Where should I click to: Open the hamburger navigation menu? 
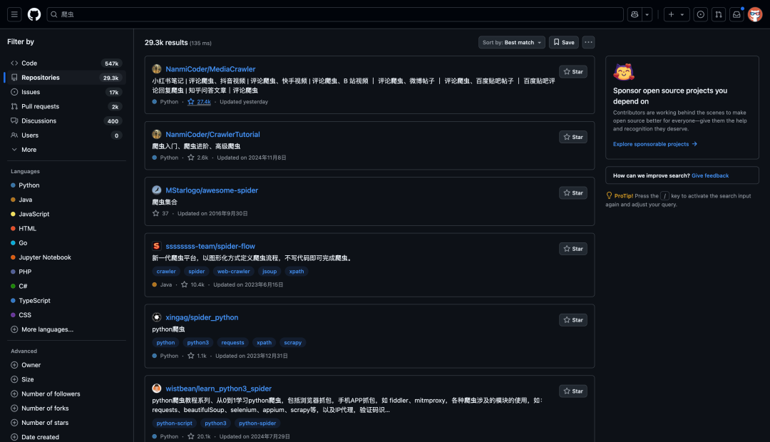[14, 14]
